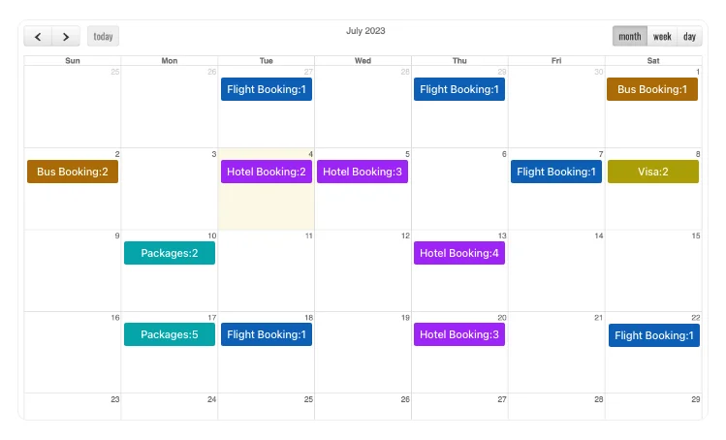
Task: Open the Hotel Booking:3 event on July 5
Action: tap(363, 172)
